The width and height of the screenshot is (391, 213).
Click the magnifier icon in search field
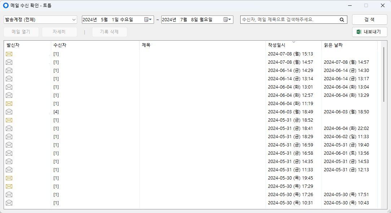[342, 20]
